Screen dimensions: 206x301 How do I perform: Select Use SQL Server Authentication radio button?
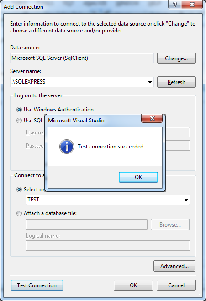tap(19, 121)
